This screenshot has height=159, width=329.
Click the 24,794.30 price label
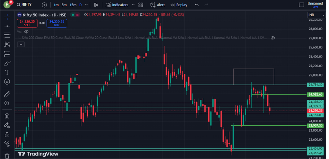coord(315,85)
